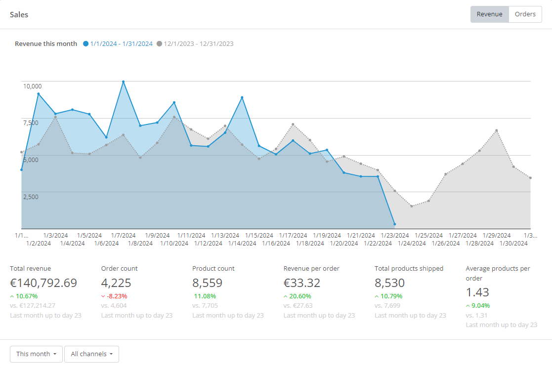Toggle the 12/1/2023 - 12/31/2023 legend series
This screenshot has height=368, width=552.
click(x=198, y=44)
